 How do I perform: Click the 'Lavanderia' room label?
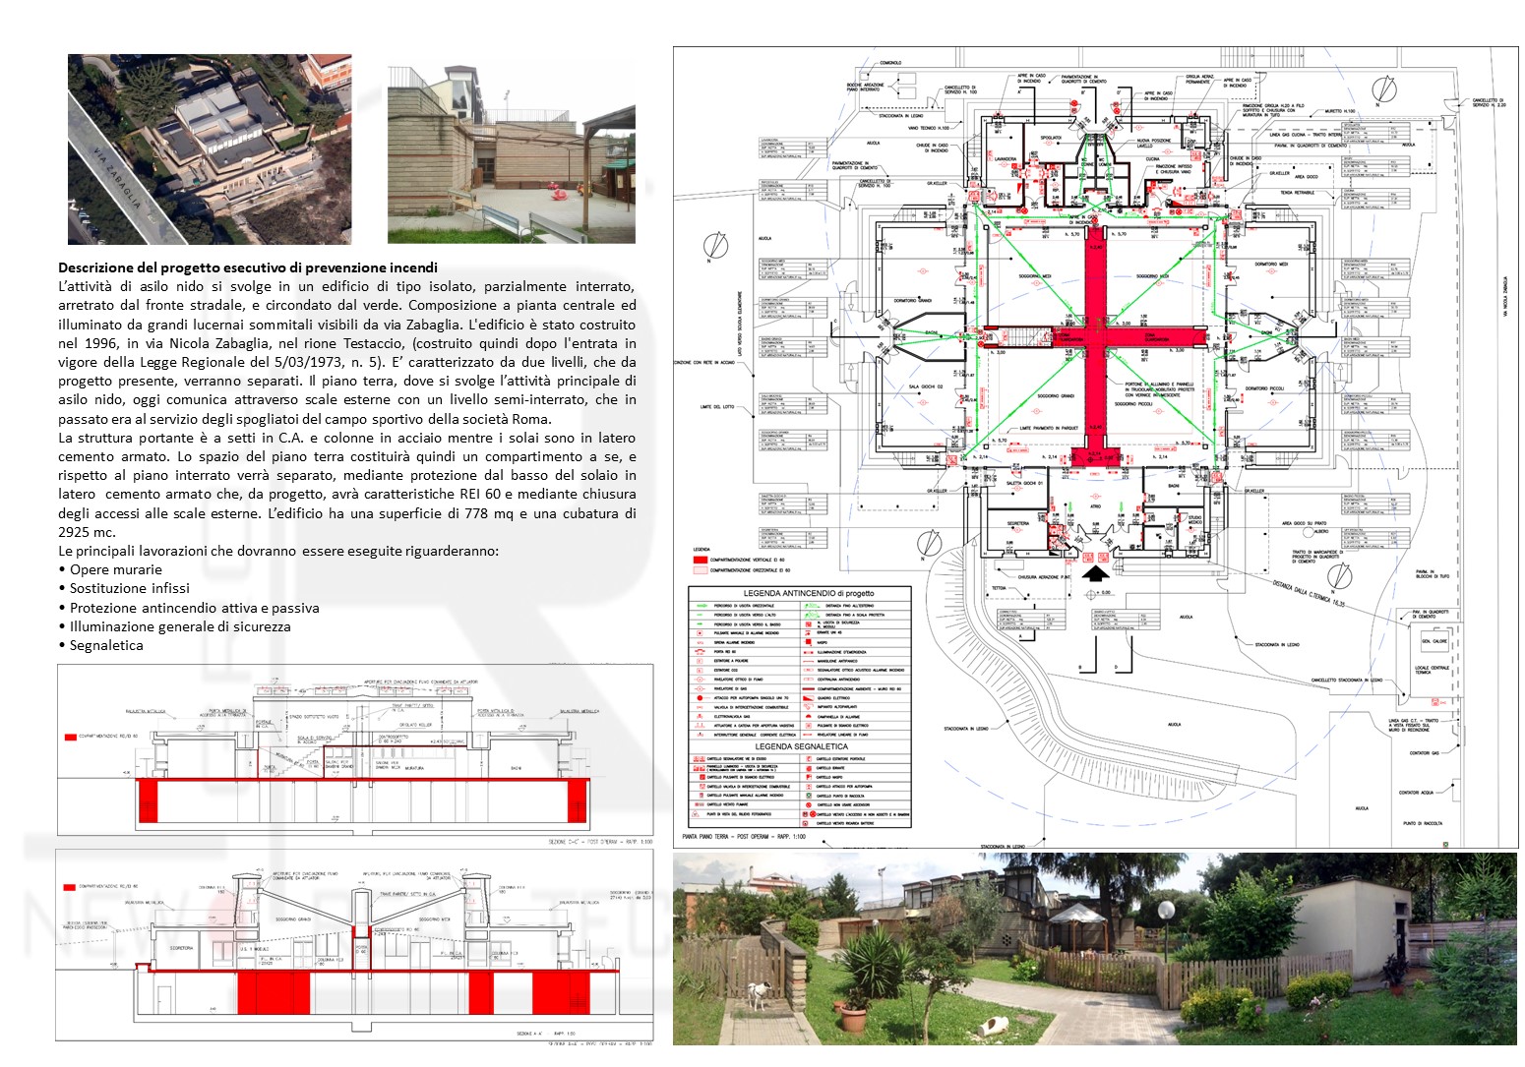pyautogui.click(x=1006, y=158)
